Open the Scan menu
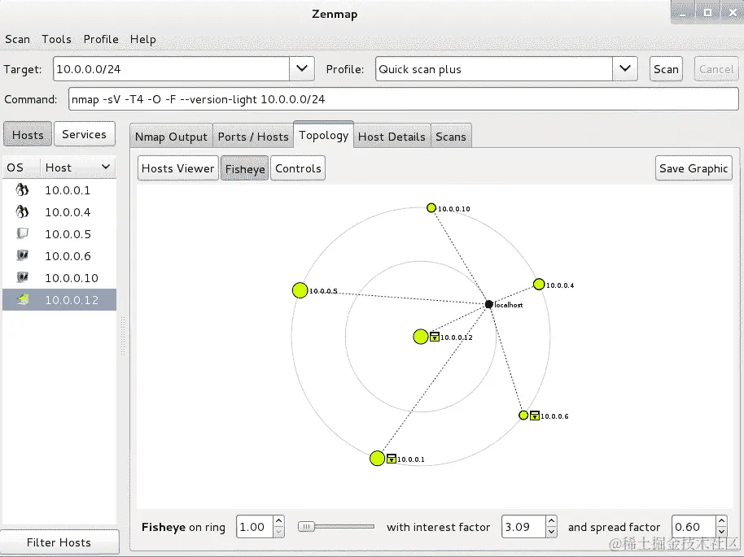The height and width of the screenshot is (557, 744). (x=18, y=39)
